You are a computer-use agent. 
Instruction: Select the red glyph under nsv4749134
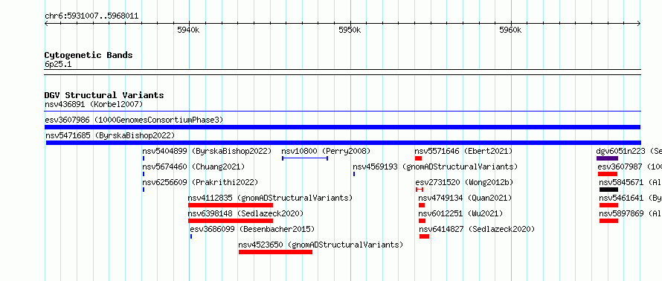tap(422, 205)
